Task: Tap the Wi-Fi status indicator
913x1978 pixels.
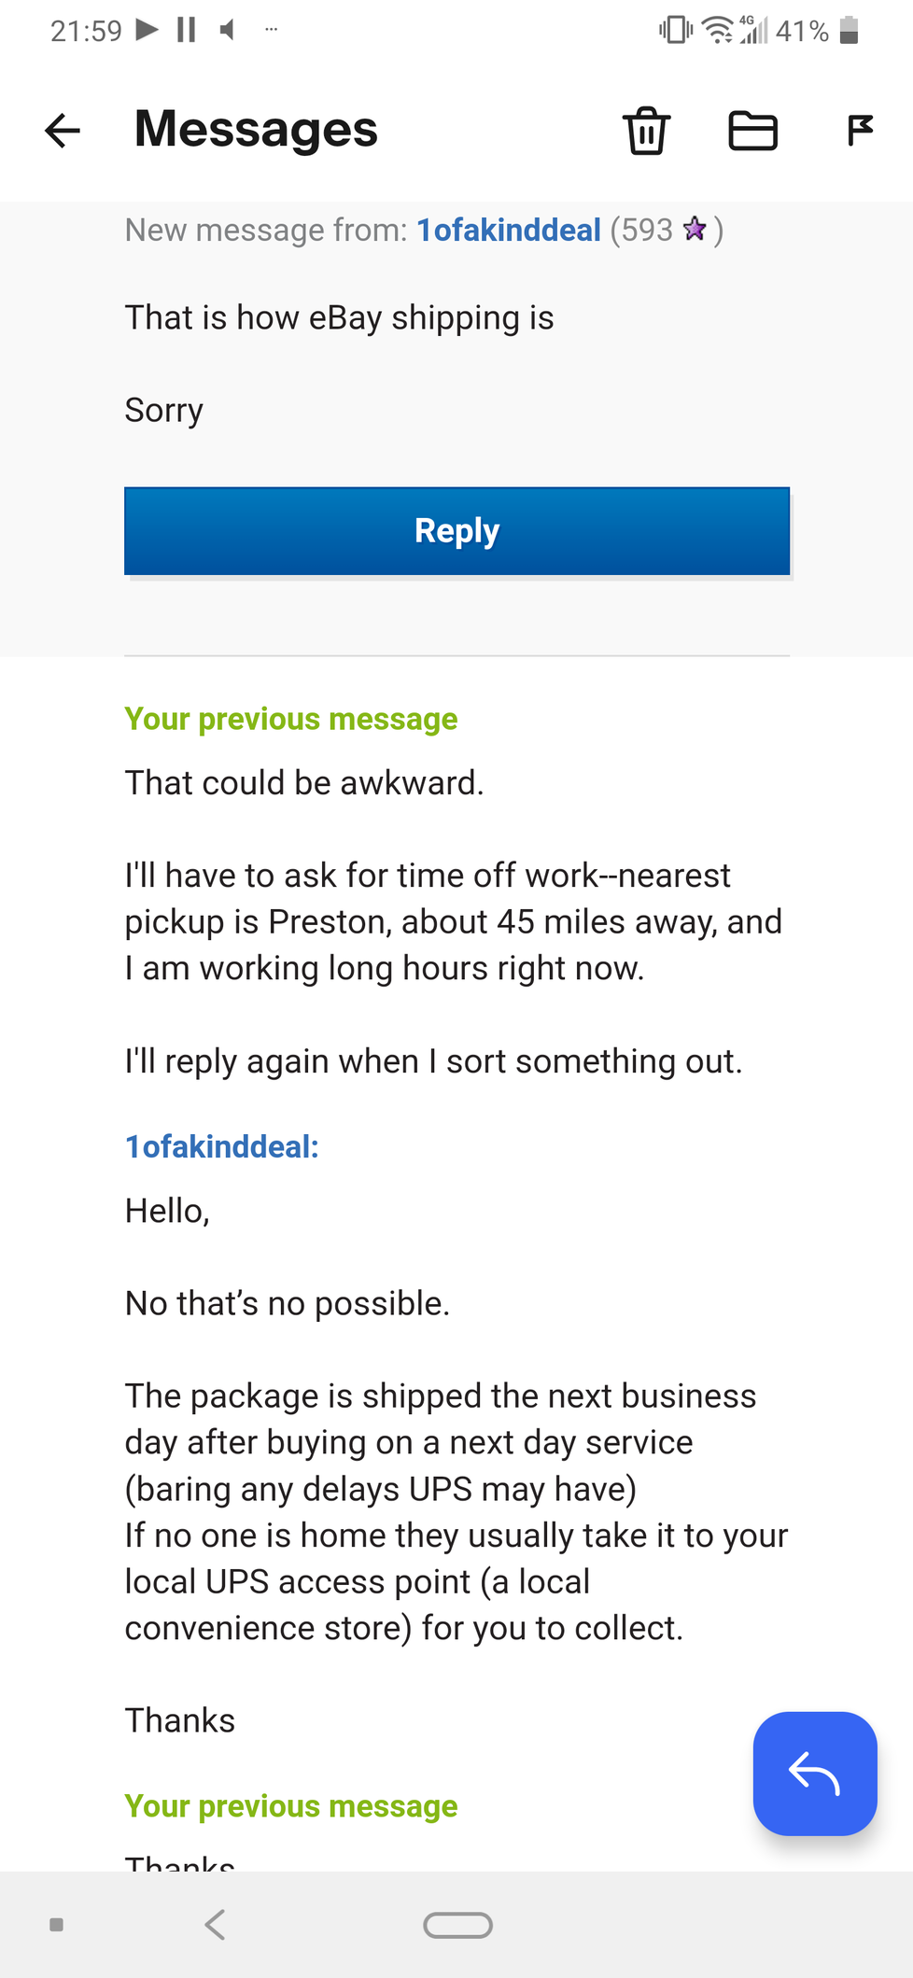Action: click(717, 31)
